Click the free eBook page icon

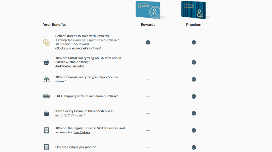(46, 147)
